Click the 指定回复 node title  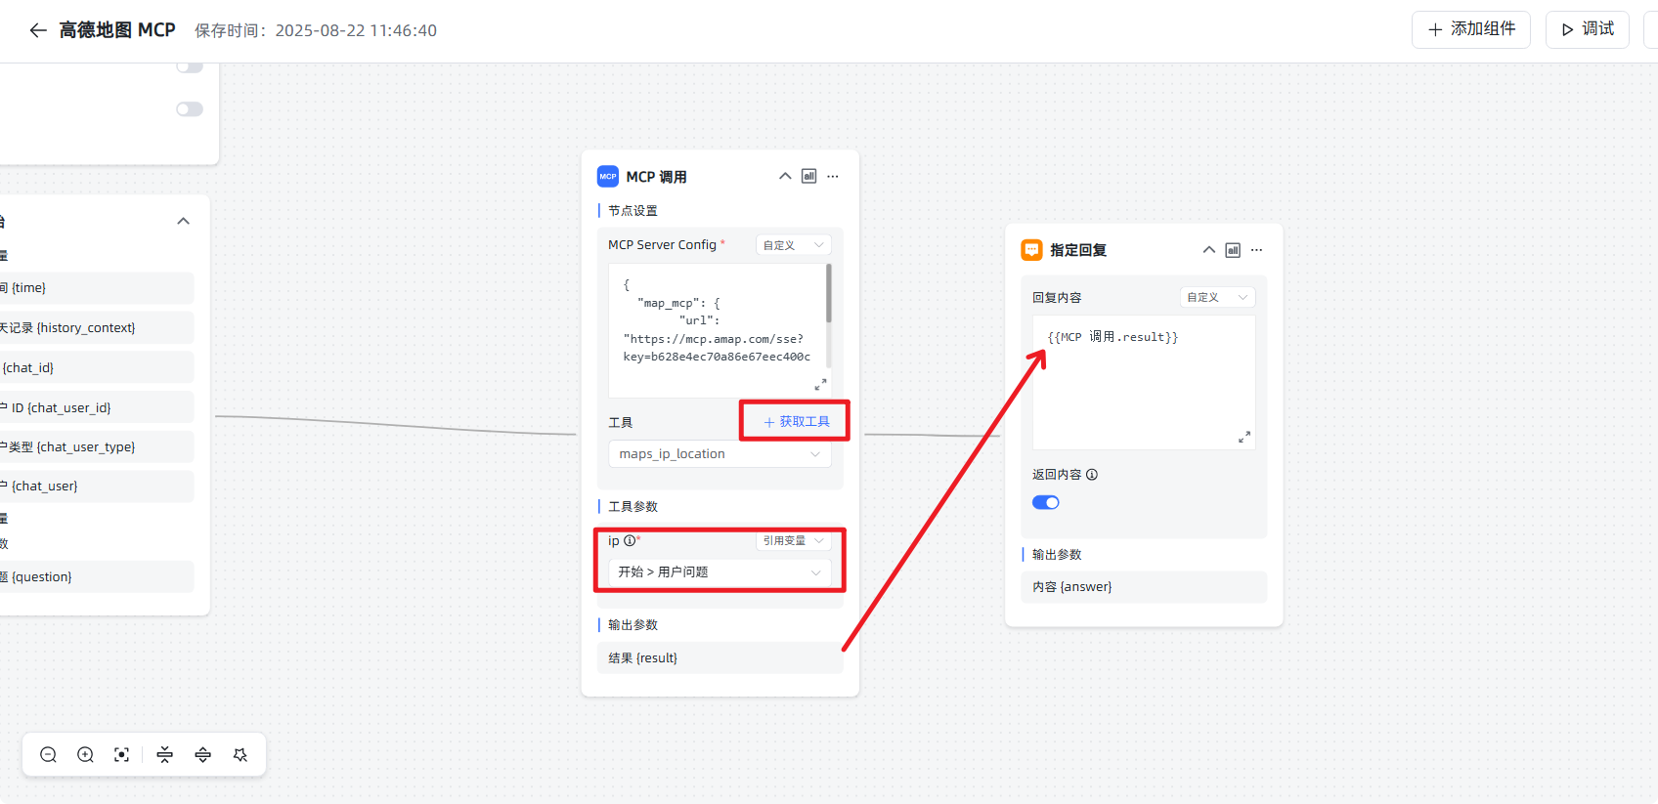[1078, 250]
